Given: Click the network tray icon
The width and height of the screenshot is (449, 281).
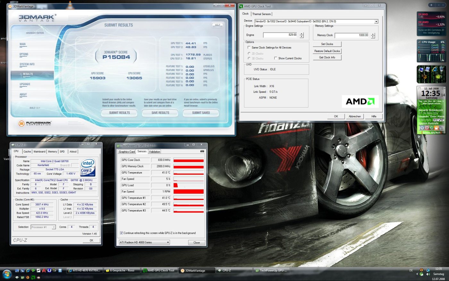Looking at the screenshot, I should click(x=428, y=270).
